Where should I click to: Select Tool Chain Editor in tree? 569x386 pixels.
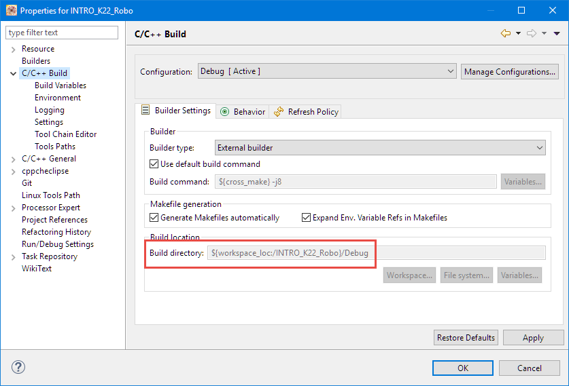(65, 134)
